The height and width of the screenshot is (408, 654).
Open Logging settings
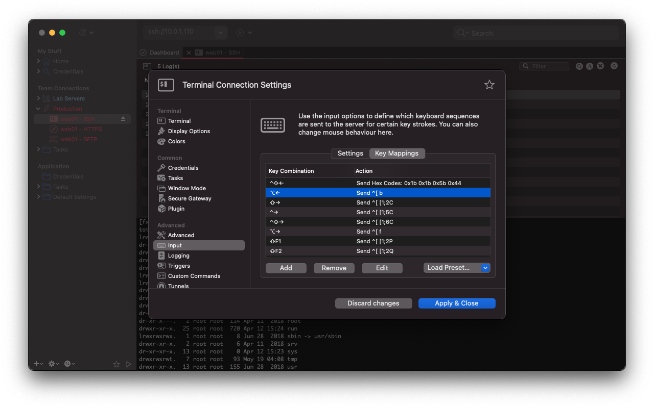coord(178,255)
